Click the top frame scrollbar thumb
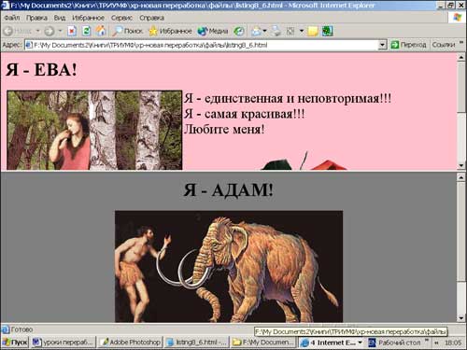The image size is (467, 350). pyautogui.click(x=461, y=86)
